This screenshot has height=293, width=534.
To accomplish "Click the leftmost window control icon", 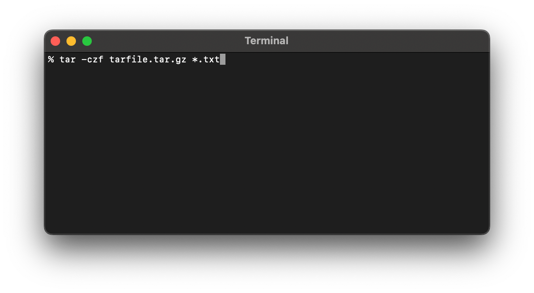I will pos(55,41).
